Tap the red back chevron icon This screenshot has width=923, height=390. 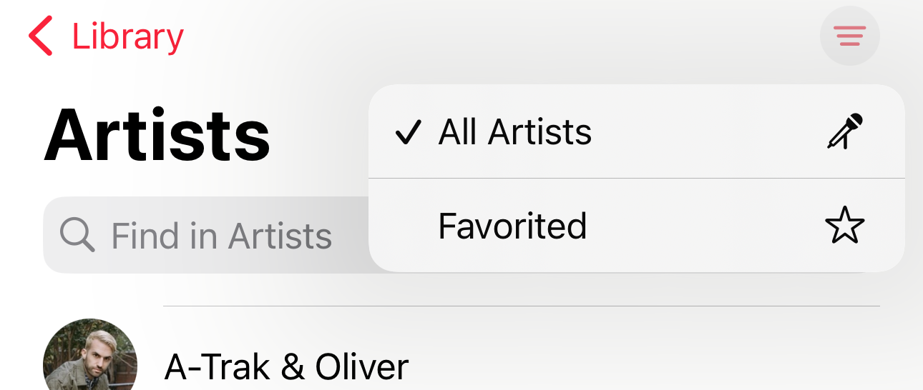coord(41,36)
